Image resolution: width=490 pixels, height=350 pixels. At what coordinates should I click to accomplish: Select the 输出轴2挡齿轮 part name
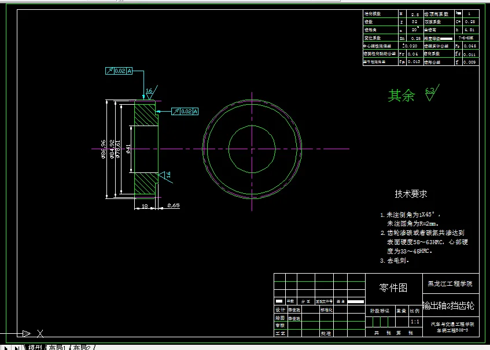tap(448, 305)
